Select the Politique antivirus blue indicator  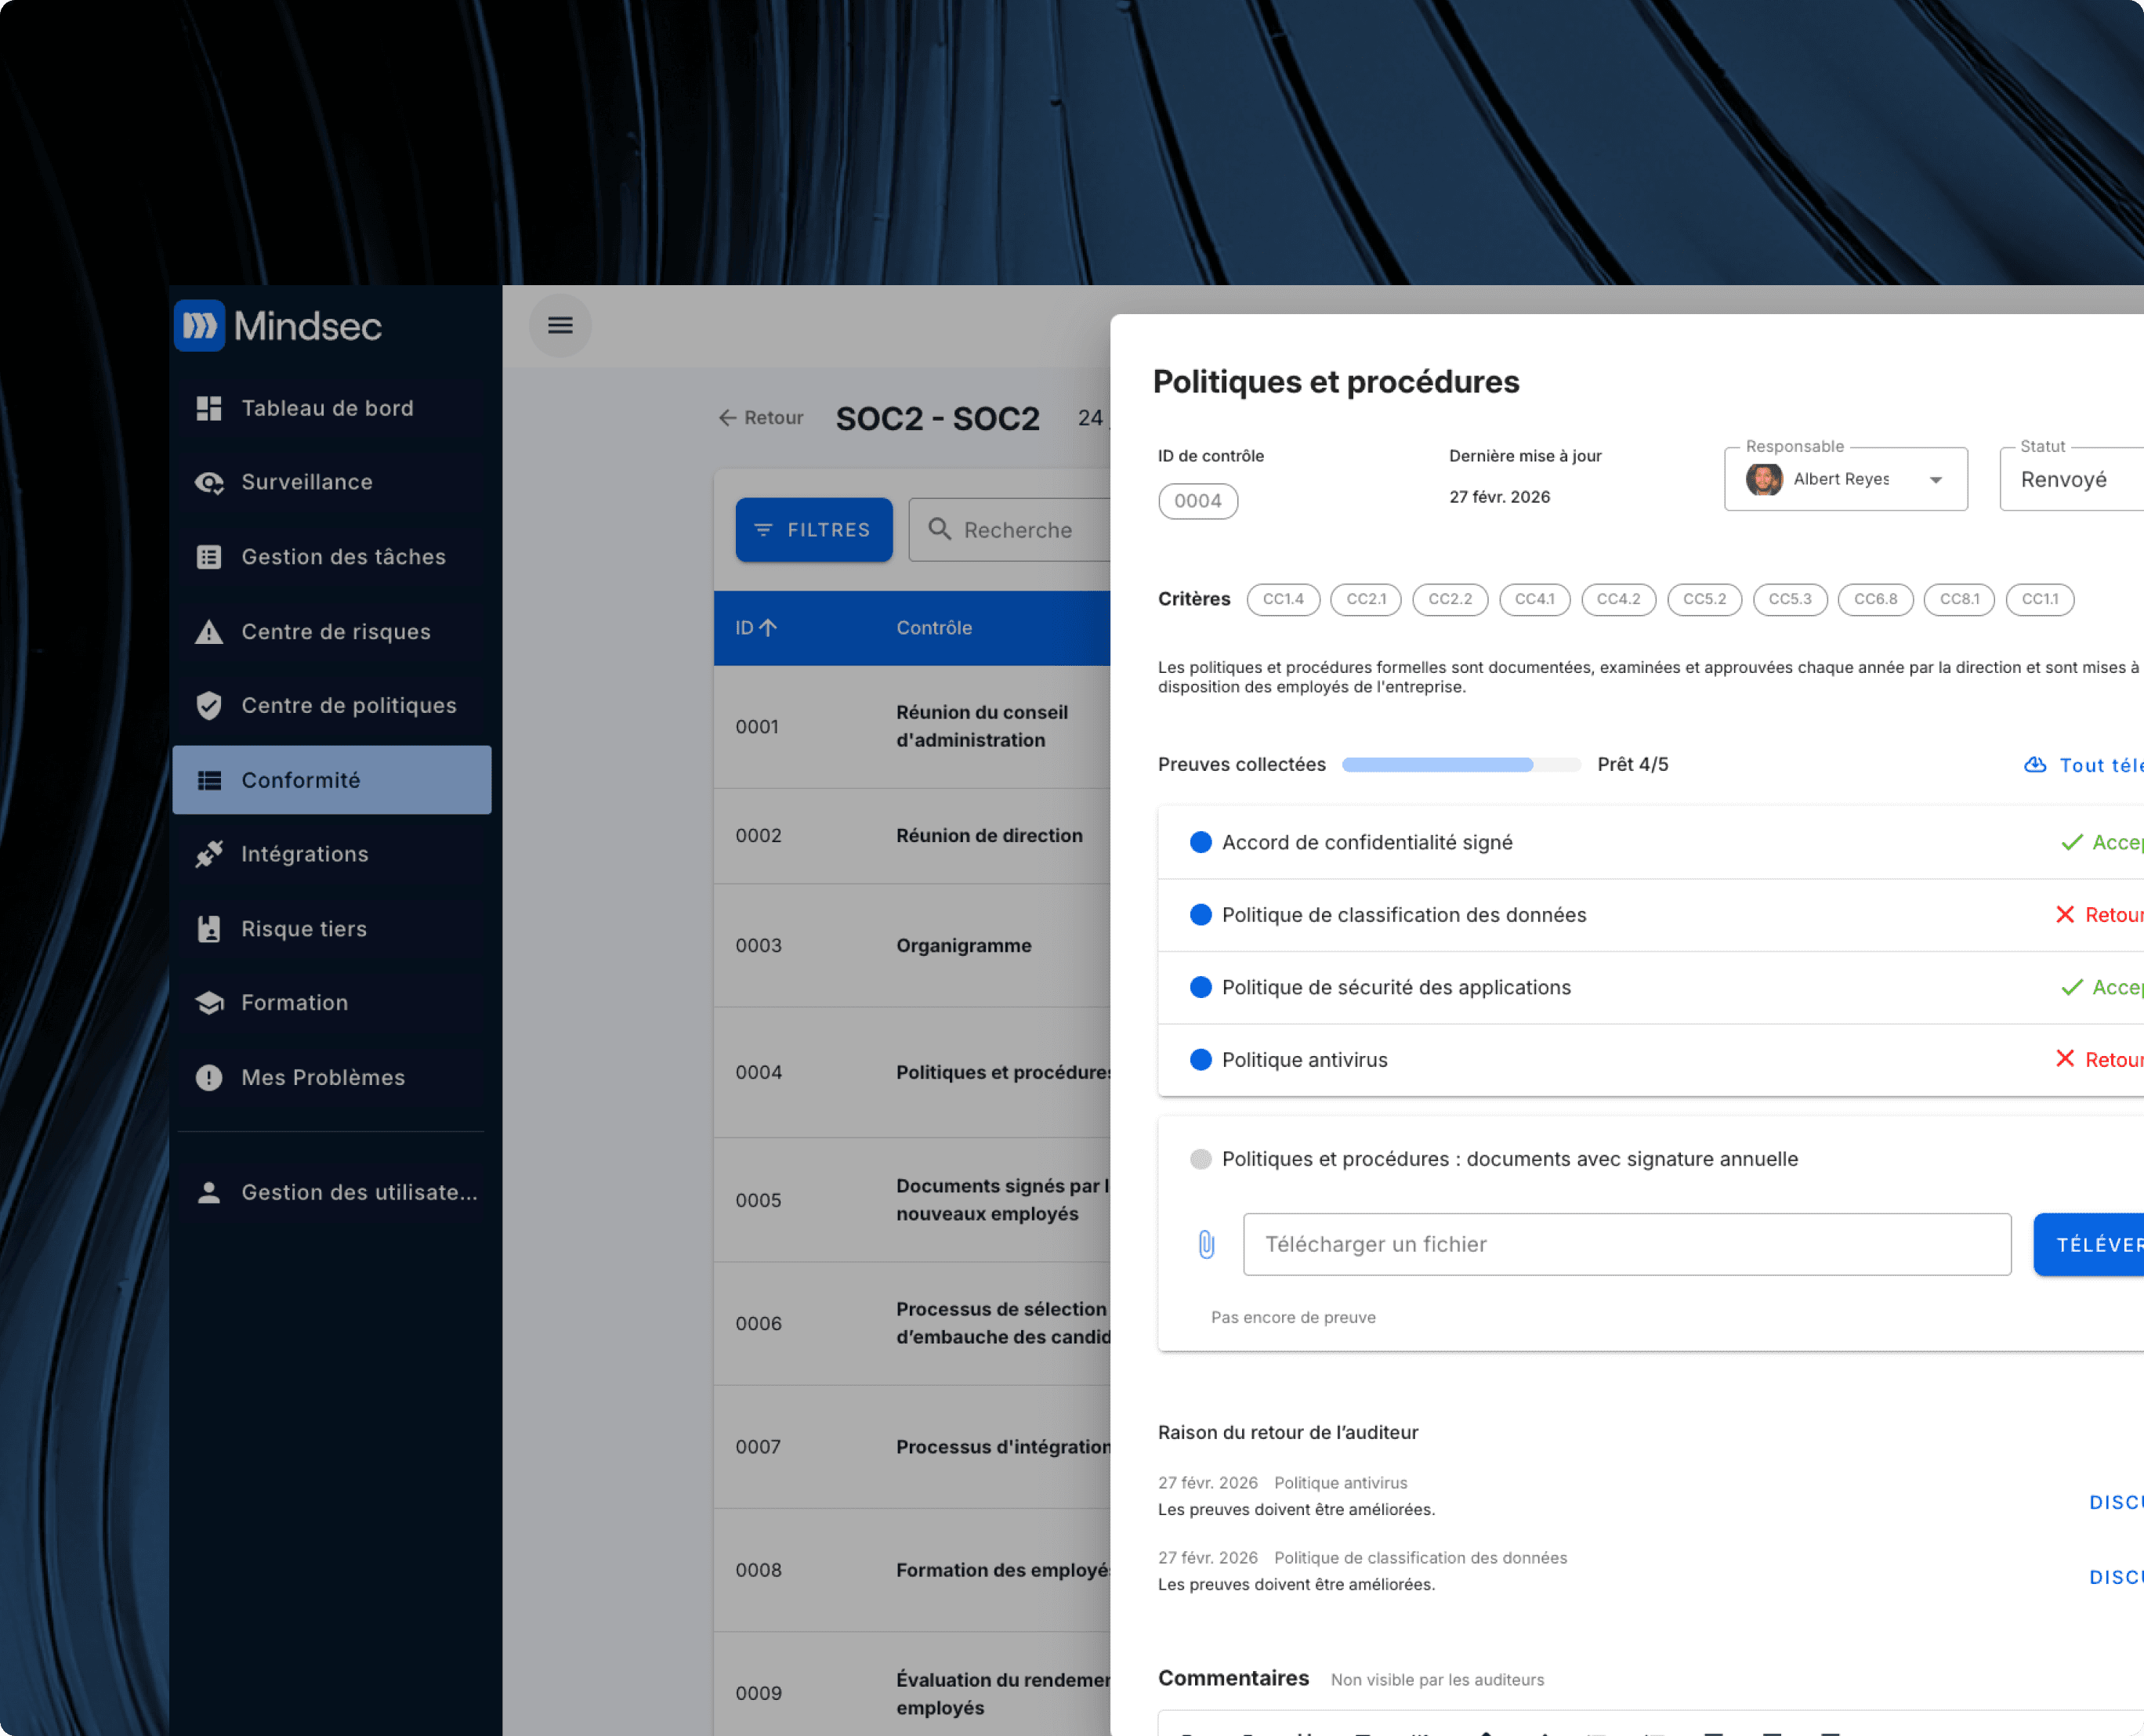coord(1201,1060)
